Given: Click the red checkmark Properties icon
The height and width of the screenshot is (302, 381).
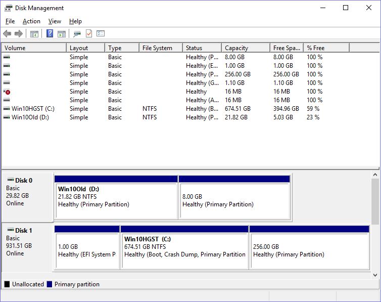Looking at the screenshot, I should tap(89, 33).
